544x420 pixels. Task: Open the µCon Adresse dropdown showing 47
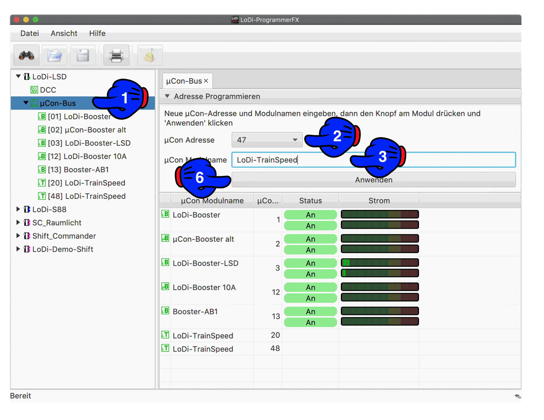(x=267, y=140)
